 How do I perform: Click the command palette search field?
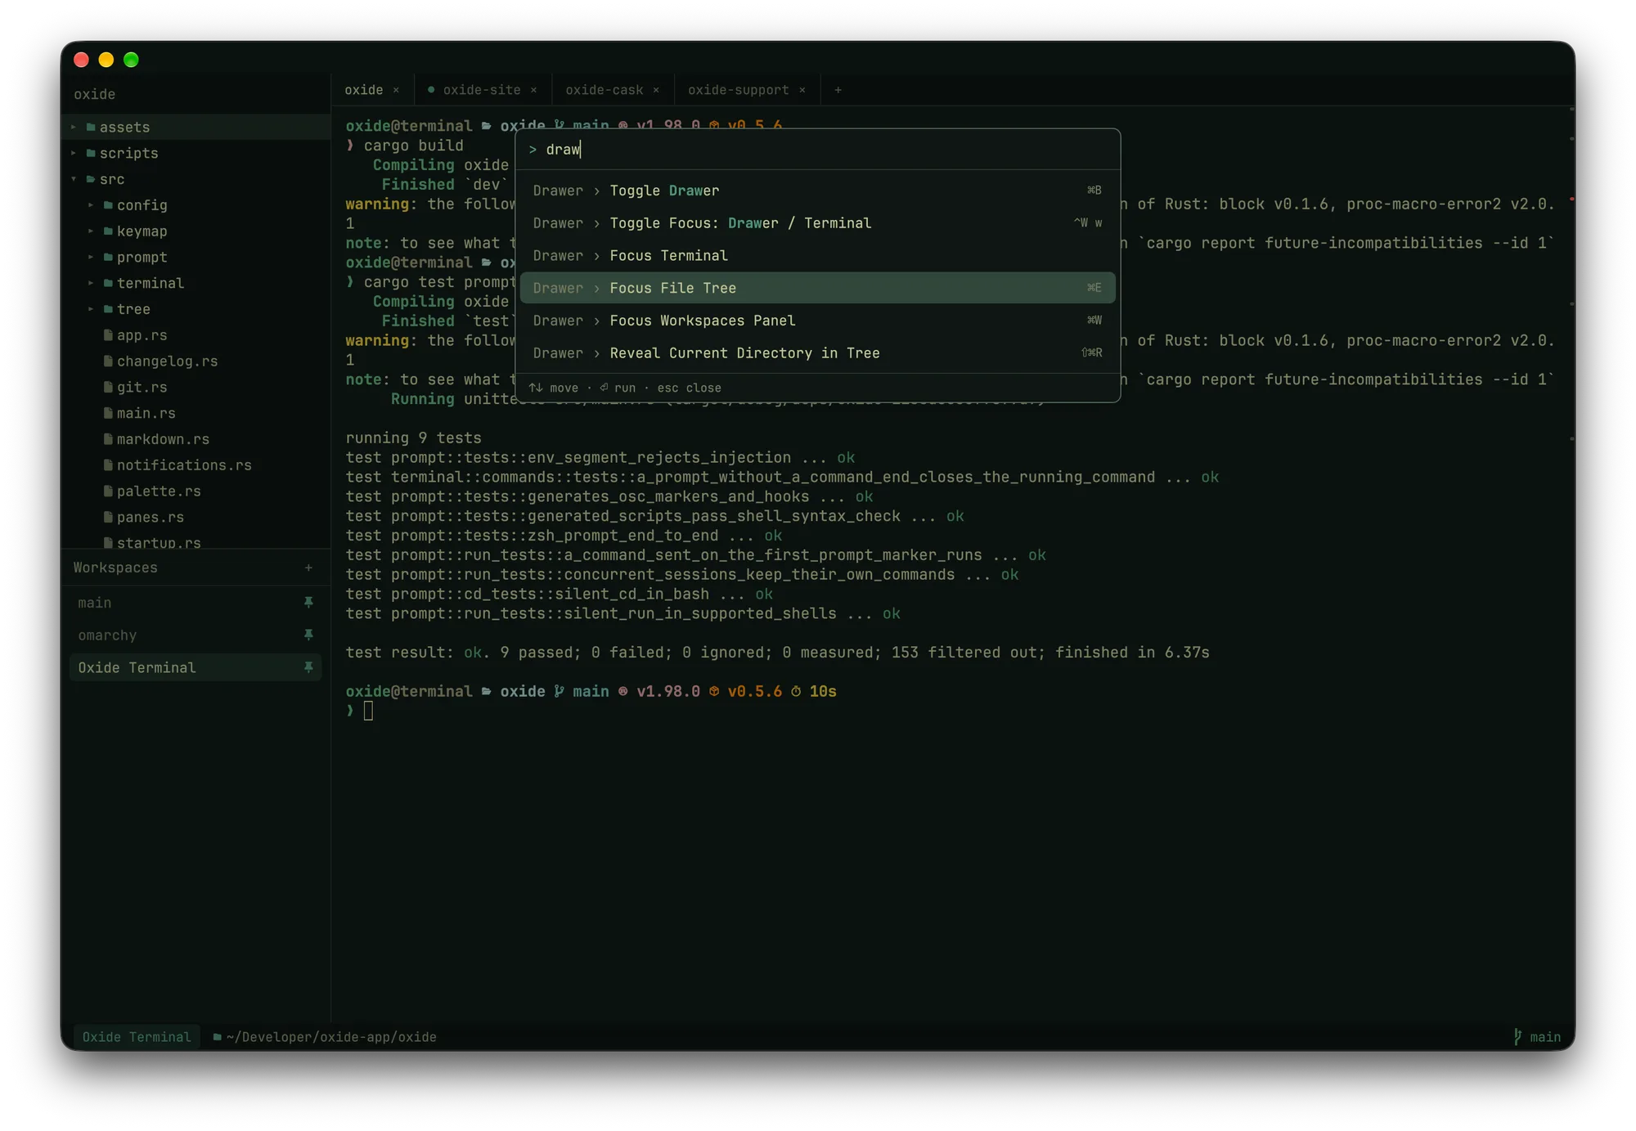pyautogui.click(x=818, y=150)
